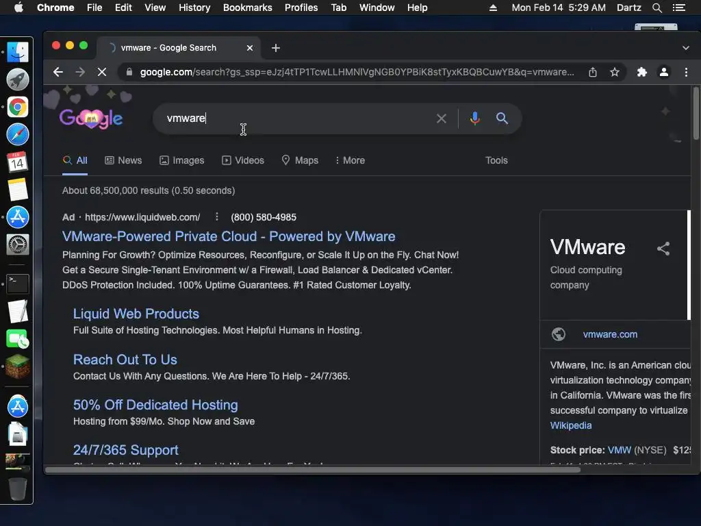Open Terminal from the Dock
The height and width of the screenshot is (526, 701).
pyautogui.click(x=17, y=284)
